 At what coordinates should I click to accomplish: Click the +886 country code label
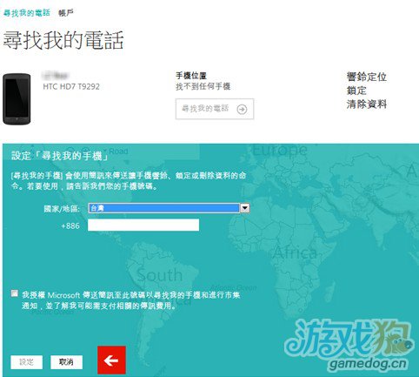coord(70,226)
